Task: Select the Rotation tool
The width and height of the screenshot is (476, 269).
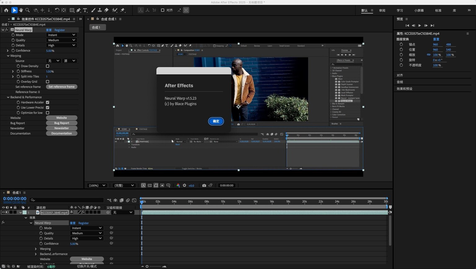Action: [57, 10]
